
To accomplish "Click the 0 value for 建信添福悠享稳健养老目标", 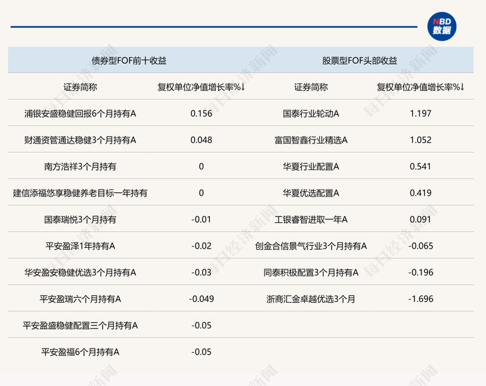I will click(201, 193).
